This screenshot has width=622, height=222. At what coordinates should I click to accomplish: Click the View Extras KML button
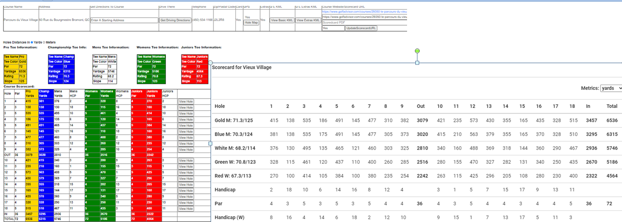point(308,20)
